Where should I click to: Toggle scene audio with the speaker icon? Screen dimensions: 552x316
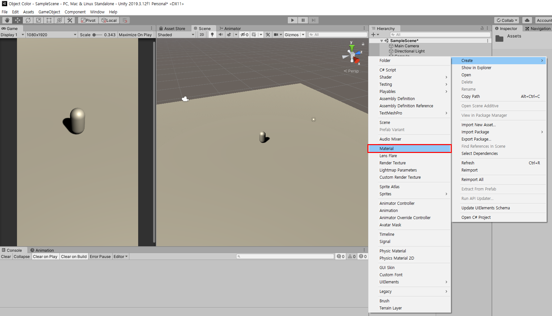coord(221,35)
